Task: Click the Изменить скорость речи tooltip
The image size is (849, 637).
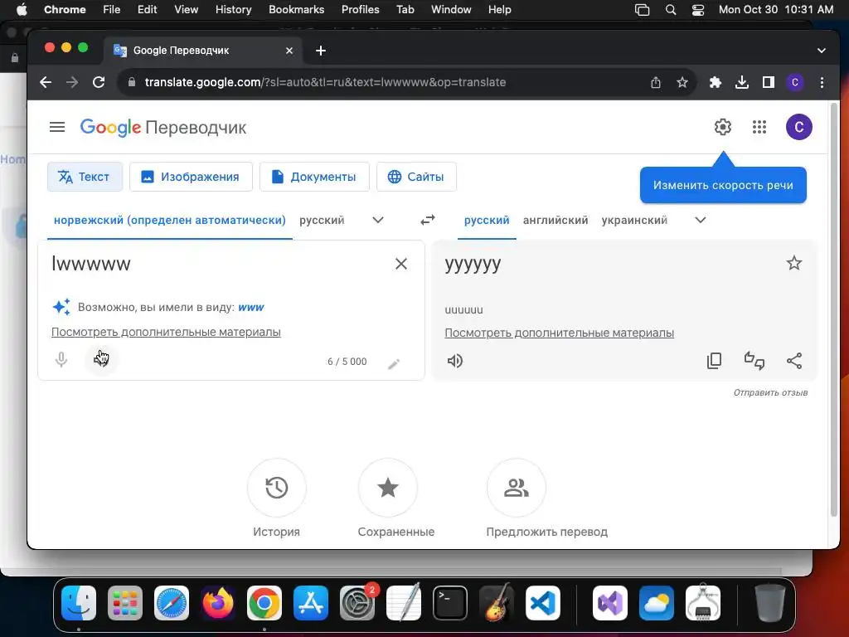Action: click(x=723, y=185)
